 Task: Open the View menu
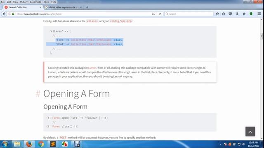coord(16,2)
